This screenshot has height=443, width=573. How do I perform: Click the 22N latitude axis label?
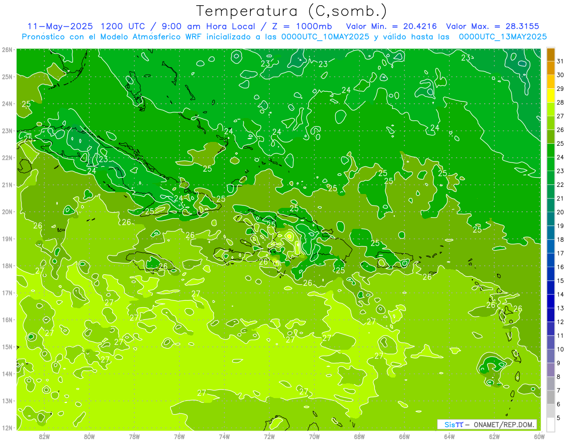click(x=7, y=158)
